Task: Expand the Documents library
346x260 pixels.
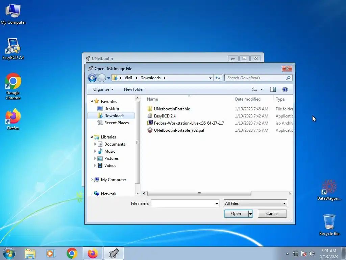Action: coord(95,144)
